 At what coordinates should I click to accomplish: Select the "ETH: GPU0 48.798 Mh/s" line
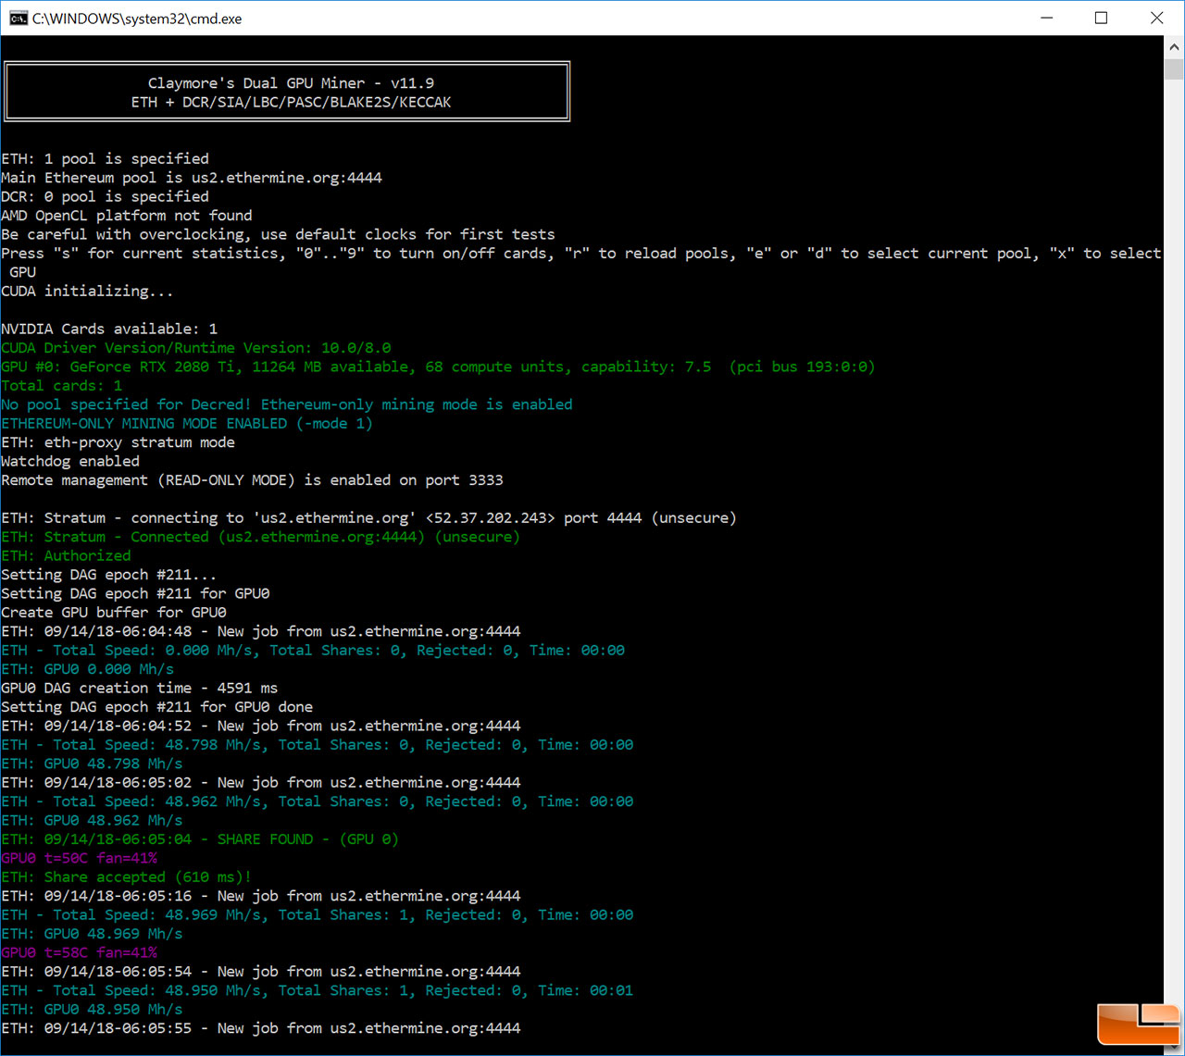point(93,764)
